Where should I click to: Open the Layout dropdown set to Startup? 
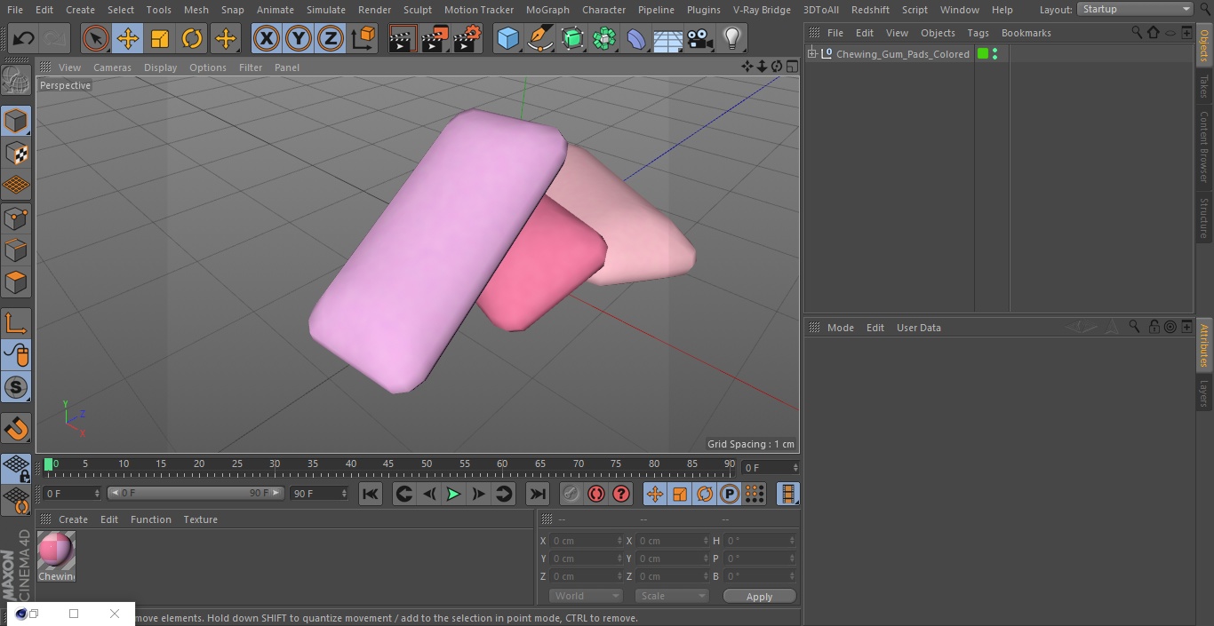(x=1135, y=9)
